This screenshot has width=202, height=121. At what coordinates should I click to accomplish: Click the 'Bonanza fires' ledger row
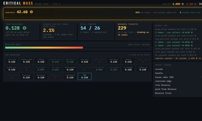pyautogui.click(x=179, y=93)
